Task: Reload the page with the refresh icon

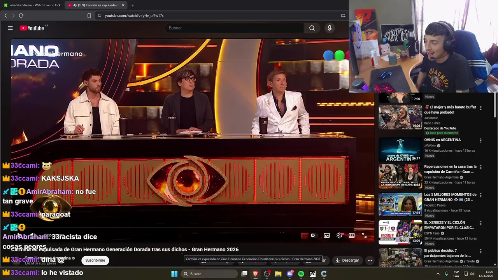Action: tap(21, 16)
